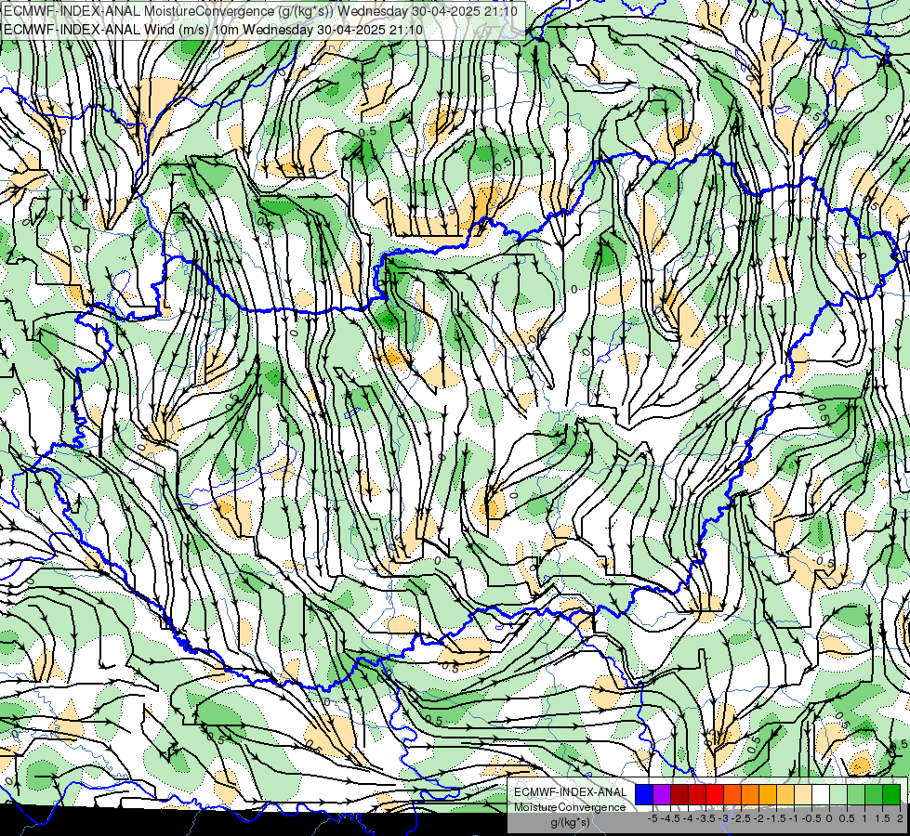This screenshot has height=836, width=910.
Task: Click the darkest green legend swatch
Action: coord(891,794)
